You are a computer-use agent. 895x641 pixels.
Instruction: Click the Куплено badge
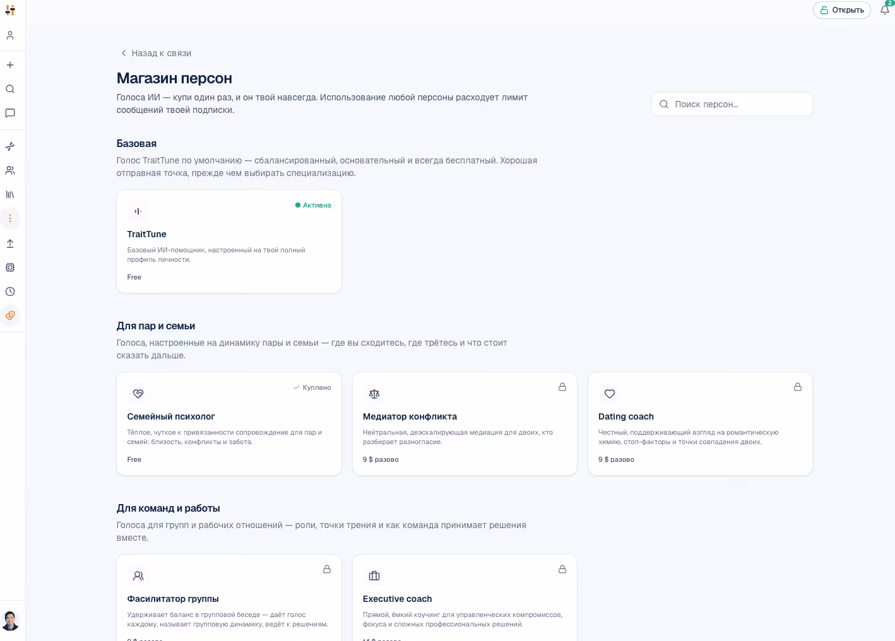(x=312, y=387)
